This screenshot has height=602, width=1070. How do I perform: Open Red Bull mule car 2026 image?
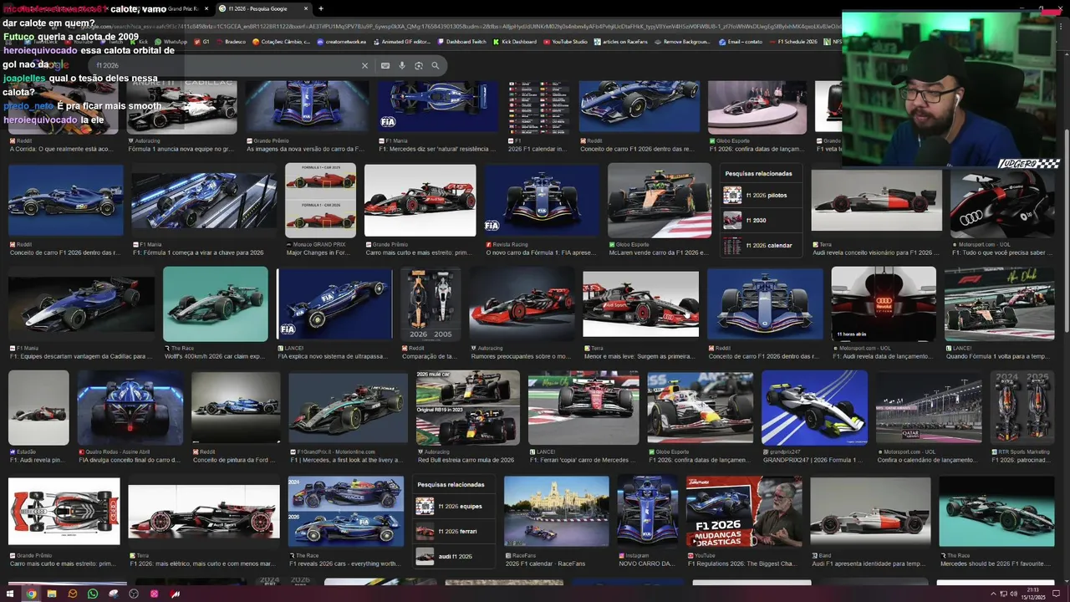468,408
